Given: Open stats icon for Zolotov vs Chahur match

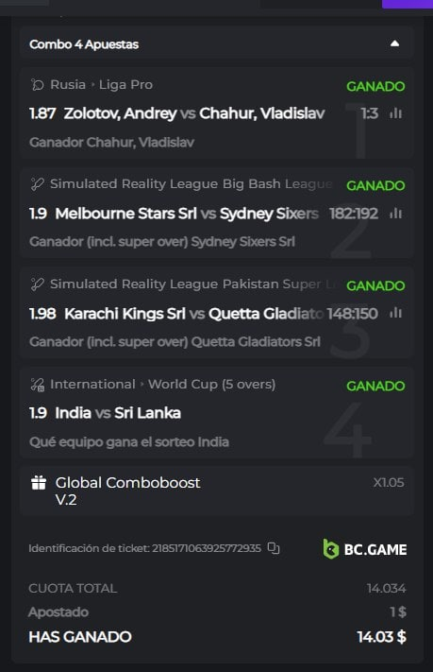Looking at the screenshot, I should (x=396, y=113).
